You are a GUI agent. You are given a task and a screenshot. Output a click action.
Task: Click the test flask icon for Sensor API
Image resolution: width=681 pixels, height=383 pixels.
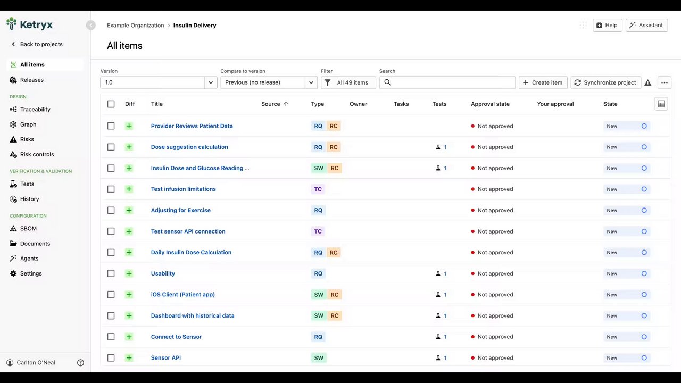(438, 358)
